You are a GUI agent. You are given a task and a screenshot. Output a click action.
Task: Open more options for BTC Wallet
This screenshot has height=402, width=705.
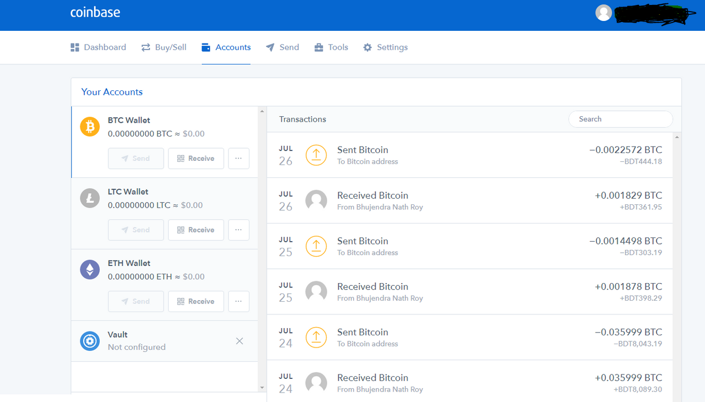click(238, 159)
